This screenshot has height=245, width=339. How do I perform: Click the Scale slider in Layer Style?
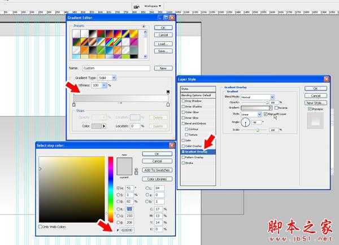tap(255, 130)
